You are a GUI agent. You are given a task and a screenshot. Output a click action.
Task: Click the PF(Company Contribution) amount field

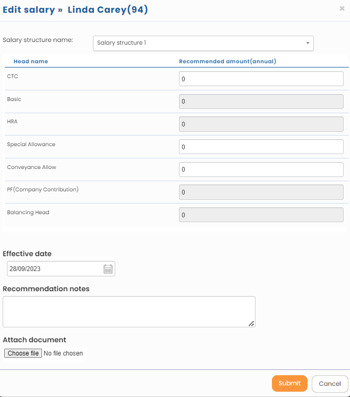coord(261,192)
